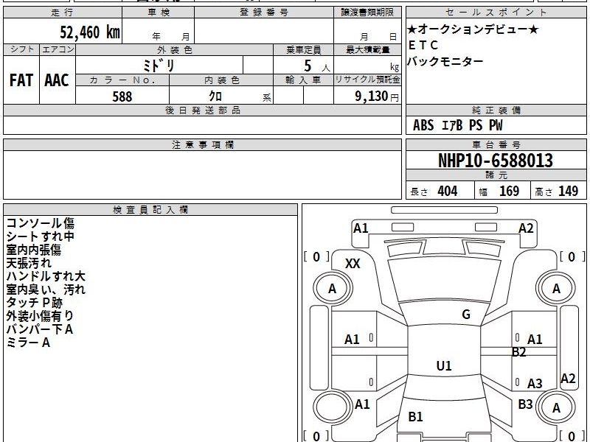Select inspector note コンソール傷
The image size is (590, 442).
point(41,223)
